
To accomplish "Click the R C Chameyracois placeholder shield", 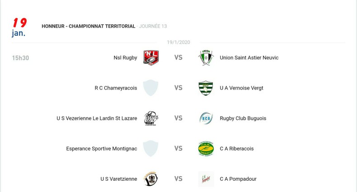I will (151, 88).
